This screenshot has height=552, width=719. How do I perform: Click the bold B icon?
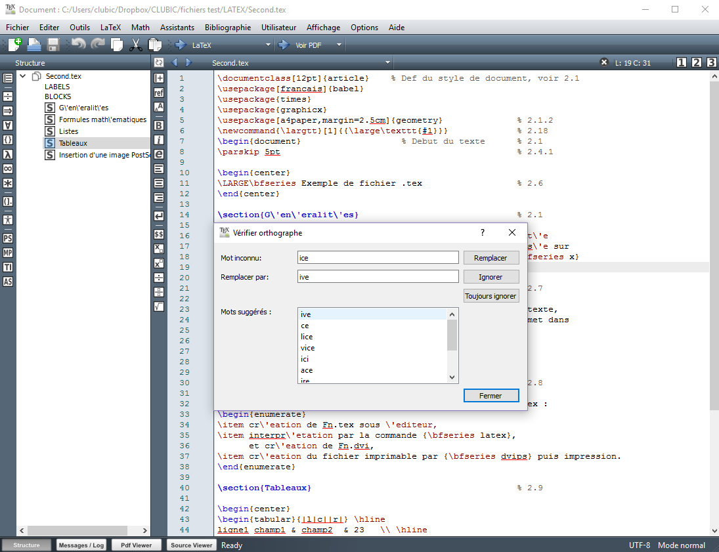[159, 125]
